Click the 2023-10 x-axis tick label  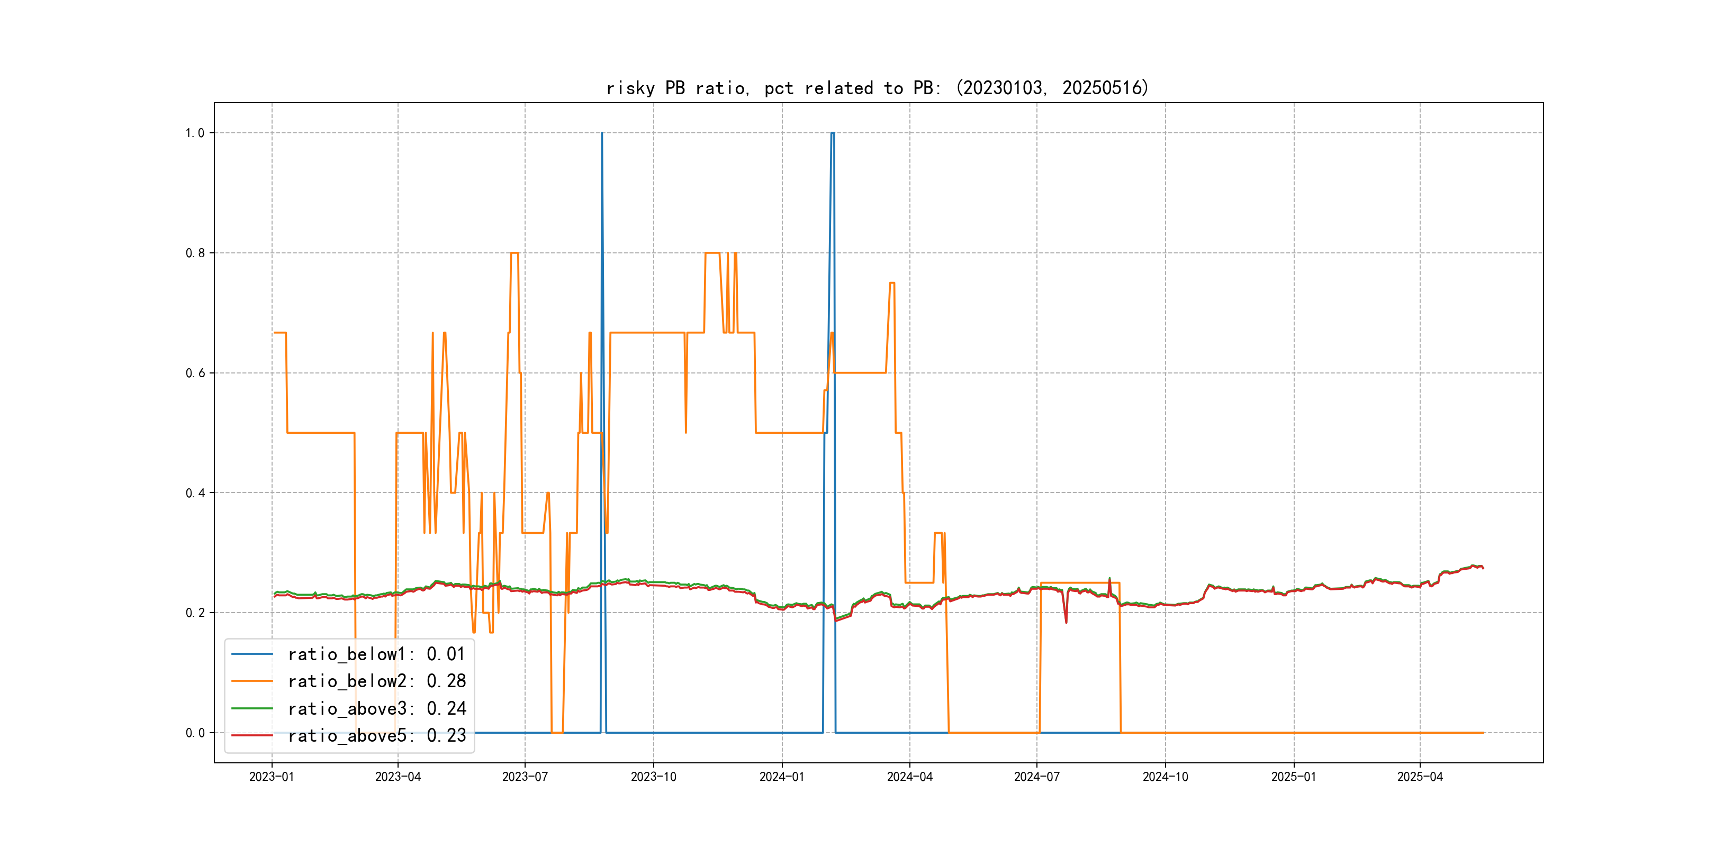click(653, 777)
